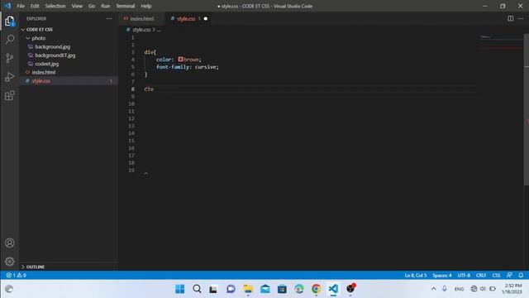The height and width of the screenshot is (298, 529).
Task: Open the Edit menu
Action: tap(35, 6)
